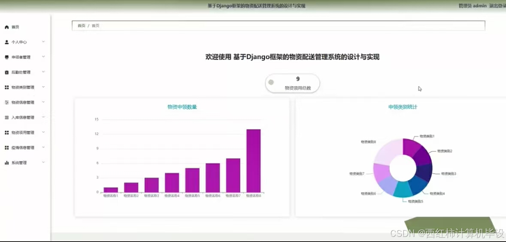Expand the 申领者管理 chevron

coord(43,57)
